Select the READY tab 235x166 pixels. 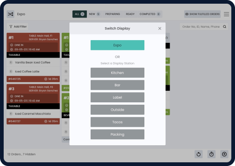tap(130, 14)
